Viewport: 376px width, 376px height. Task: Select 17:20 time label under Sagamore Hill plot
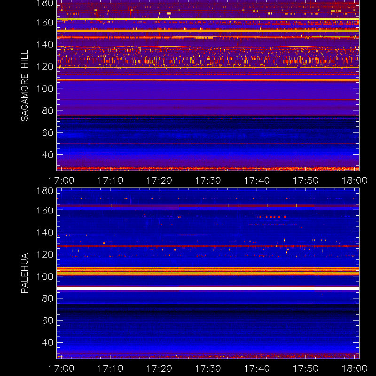(159, 180)
